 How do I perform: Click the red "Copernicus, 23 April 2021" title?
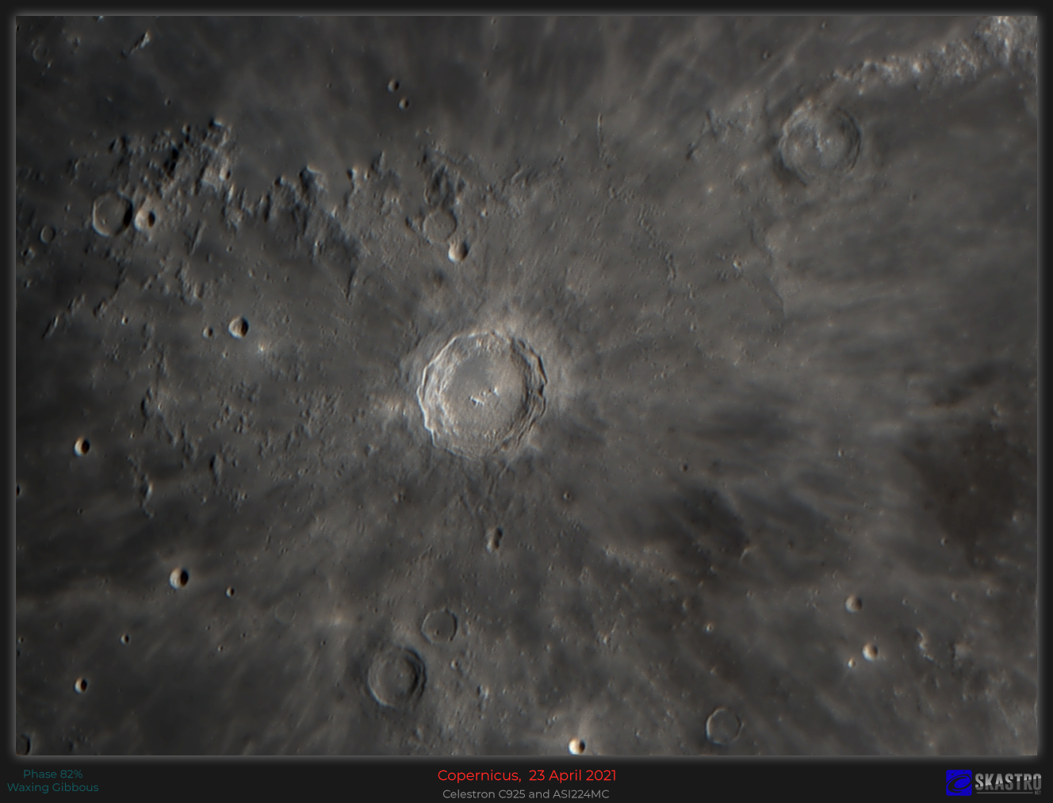(x=526, y=775)
